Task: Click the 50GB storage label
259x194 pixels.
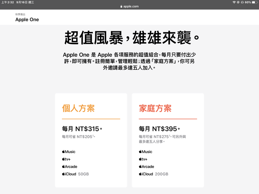Action: [83, 174]
